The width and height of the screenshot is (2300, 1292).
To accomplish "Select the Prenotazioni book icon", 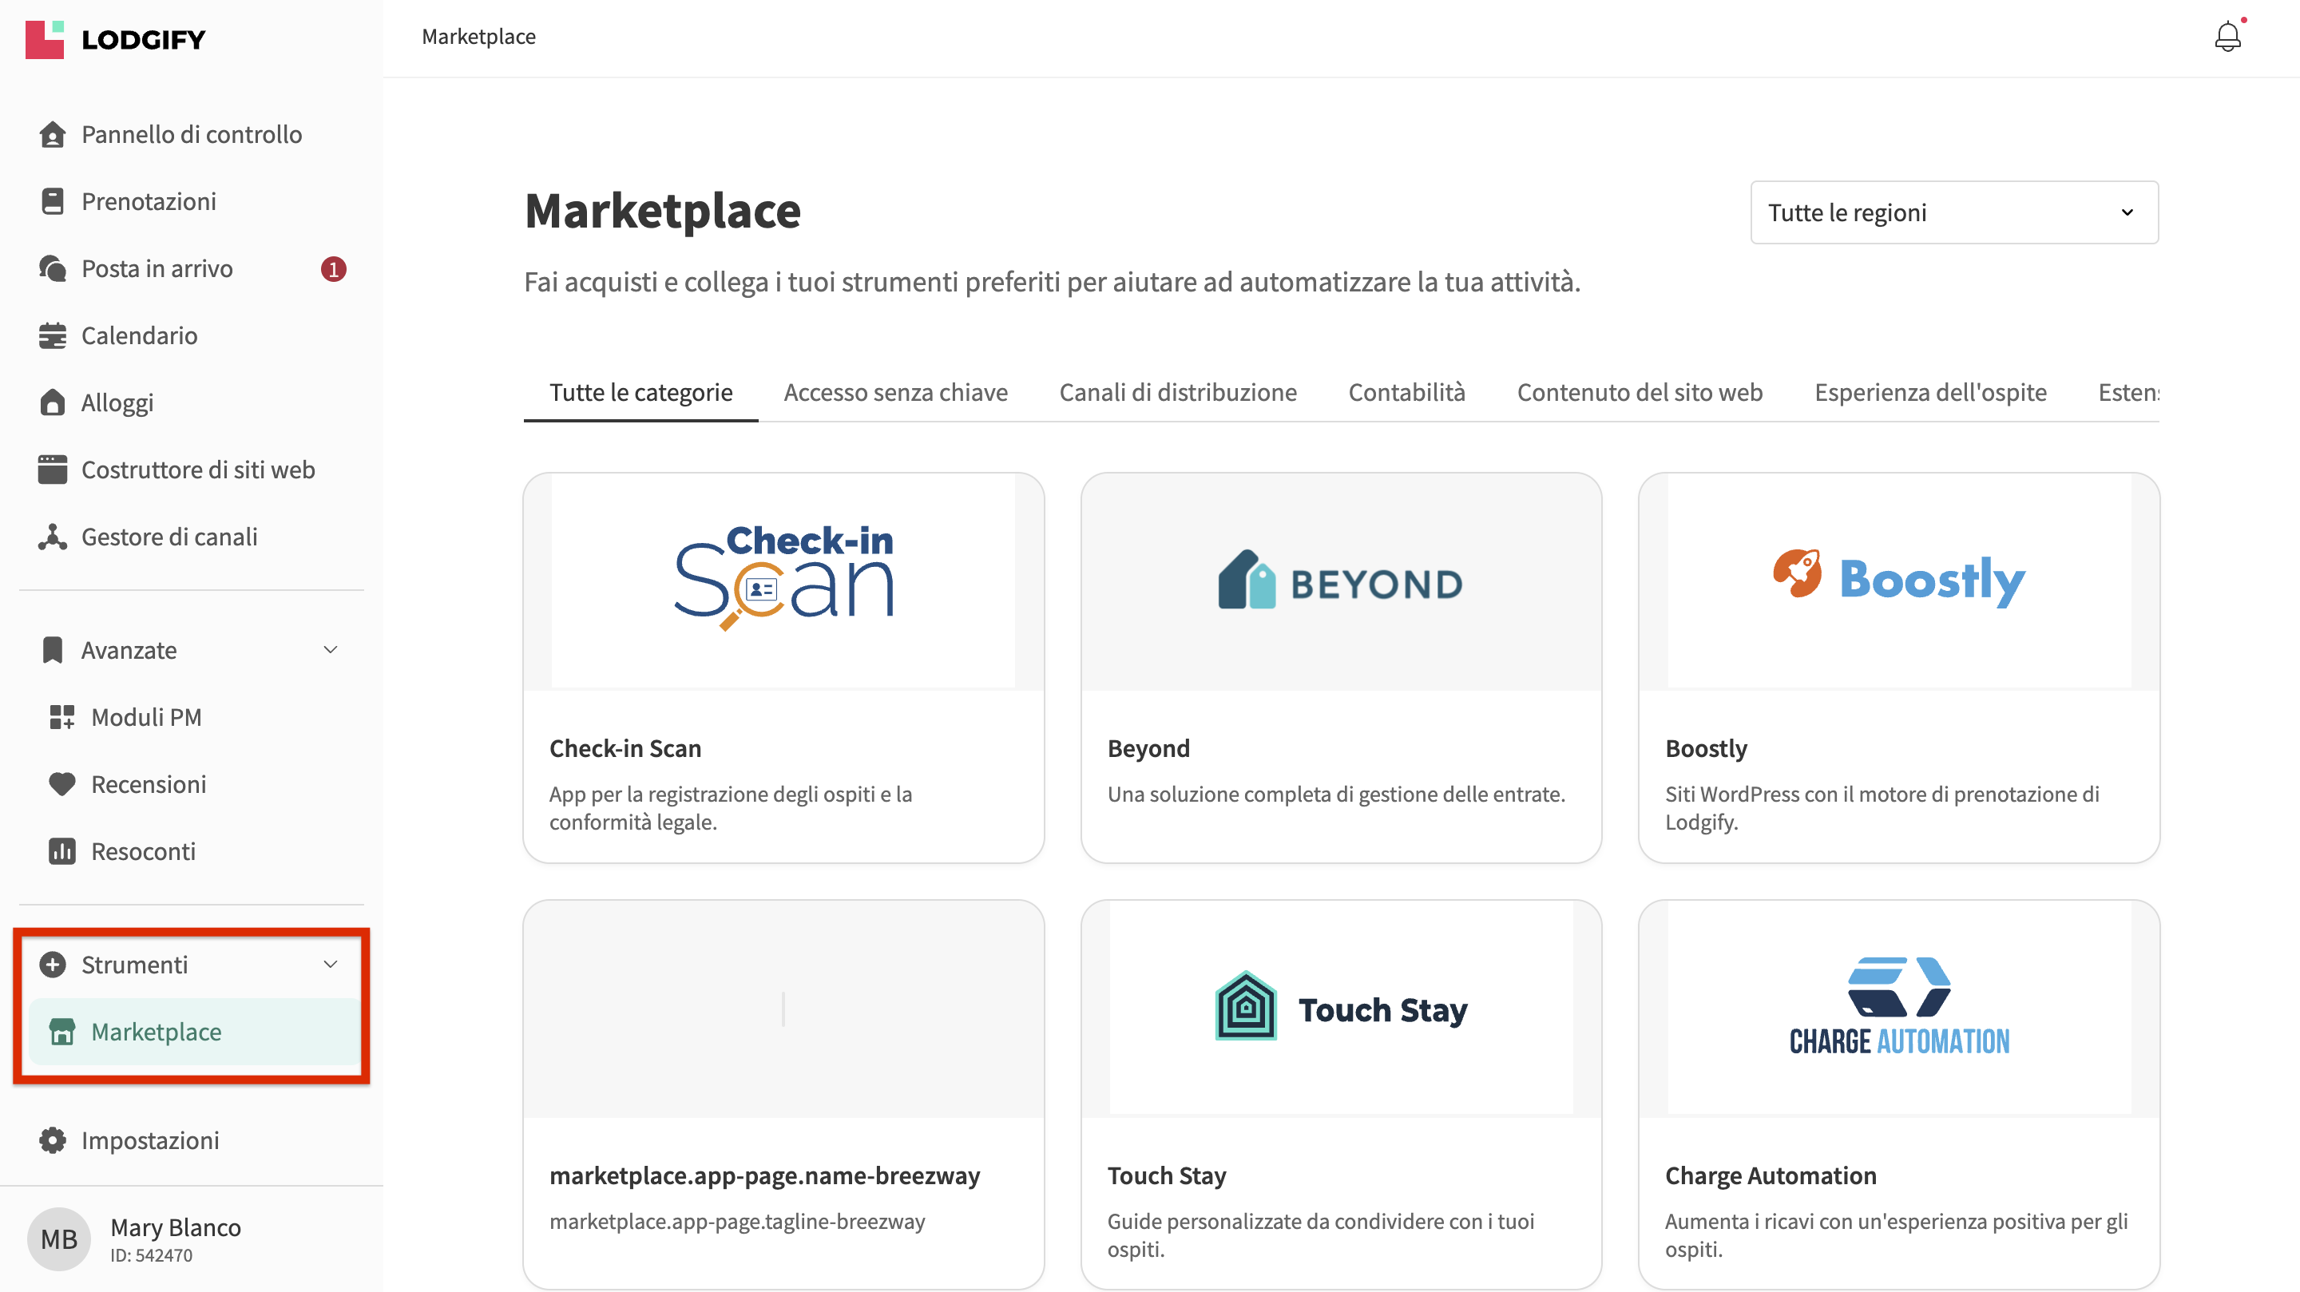I will point(53,201).
